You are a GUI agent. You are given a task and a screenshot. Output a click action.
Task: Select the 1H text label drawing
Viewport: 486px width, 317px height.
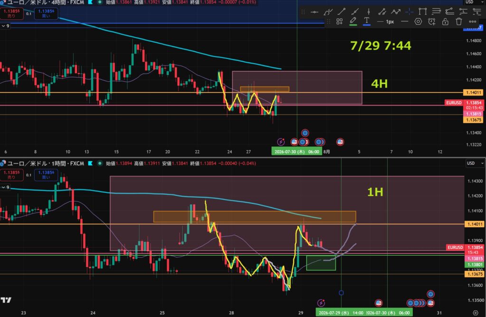pos(375,192)
